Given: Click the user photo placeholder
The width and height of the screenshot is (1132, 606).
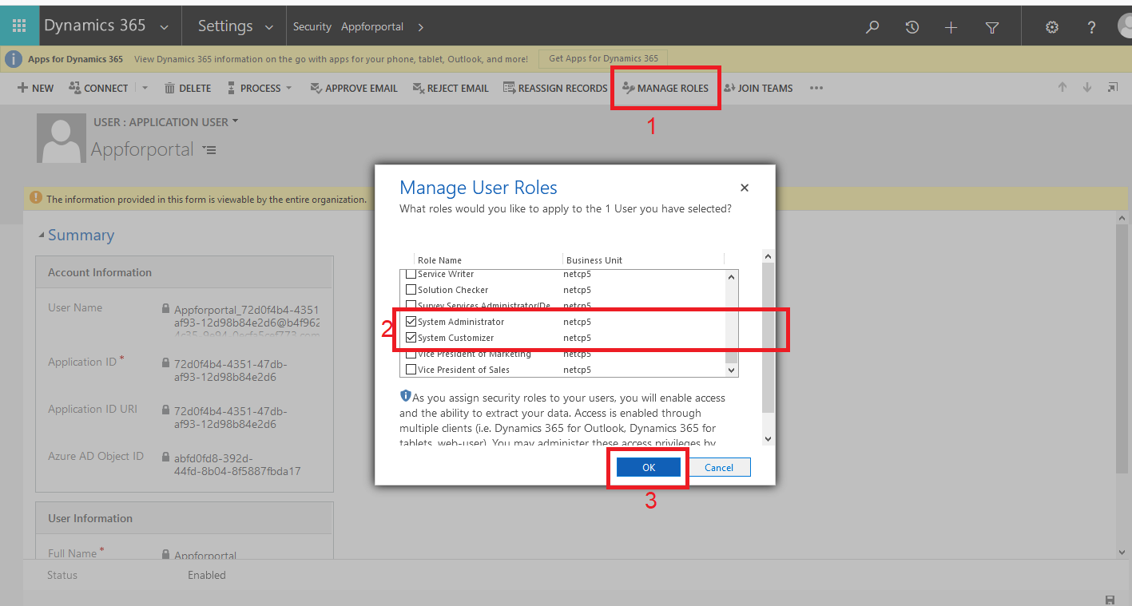Looking at the screenshot, I should (x=62, y=138).
